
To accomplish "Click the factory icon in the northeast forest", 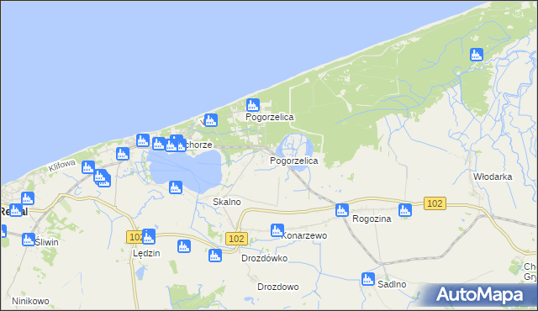I will click(477, 55).
